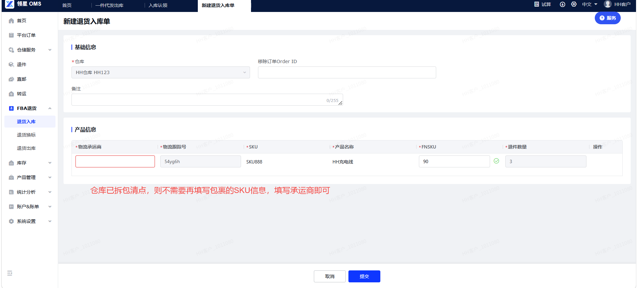Click the 退件数量 column header
This screenshot has height=288, width=638.
517,147
